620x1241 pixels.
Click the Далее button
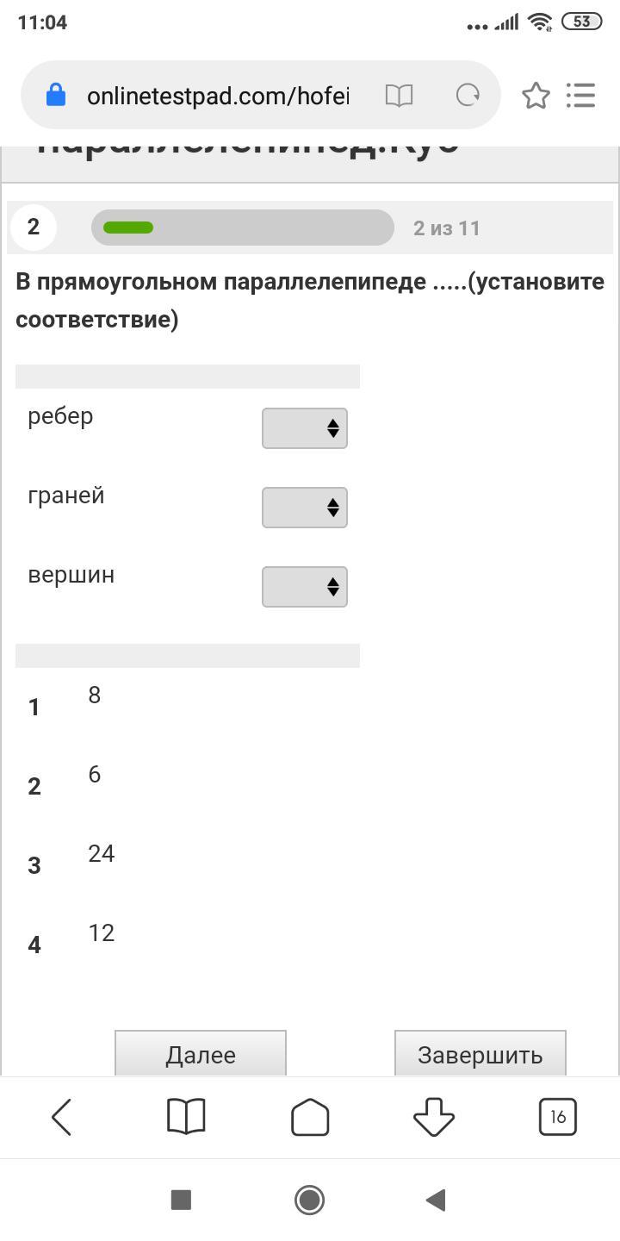click(x=201, y=1054)
